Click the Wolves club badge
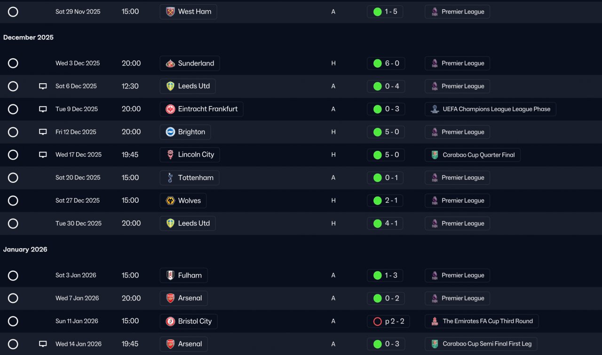This screenshot has height=355, width=602. click(x=170, y=201)
